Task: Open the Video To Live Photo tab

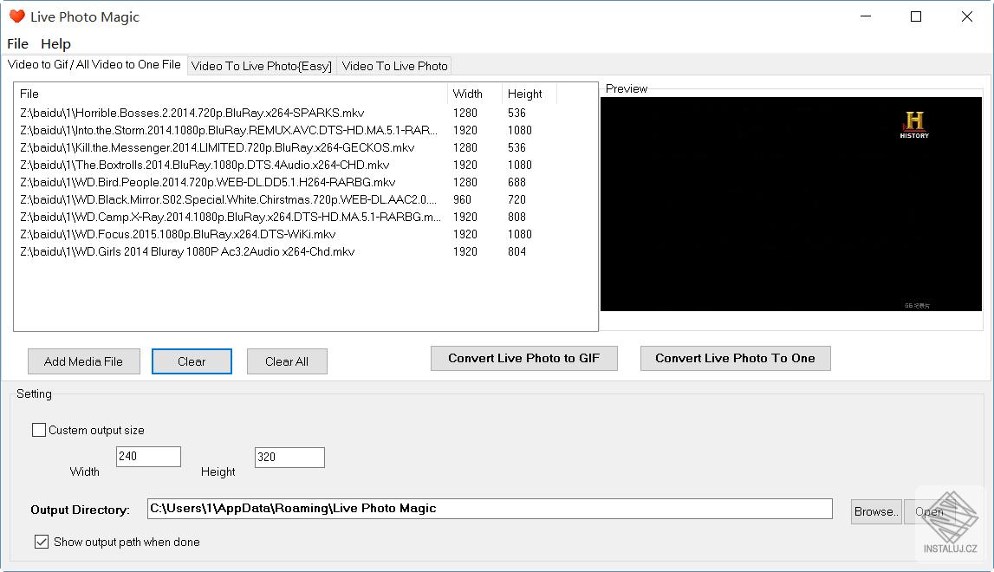Action: (394, 66)
